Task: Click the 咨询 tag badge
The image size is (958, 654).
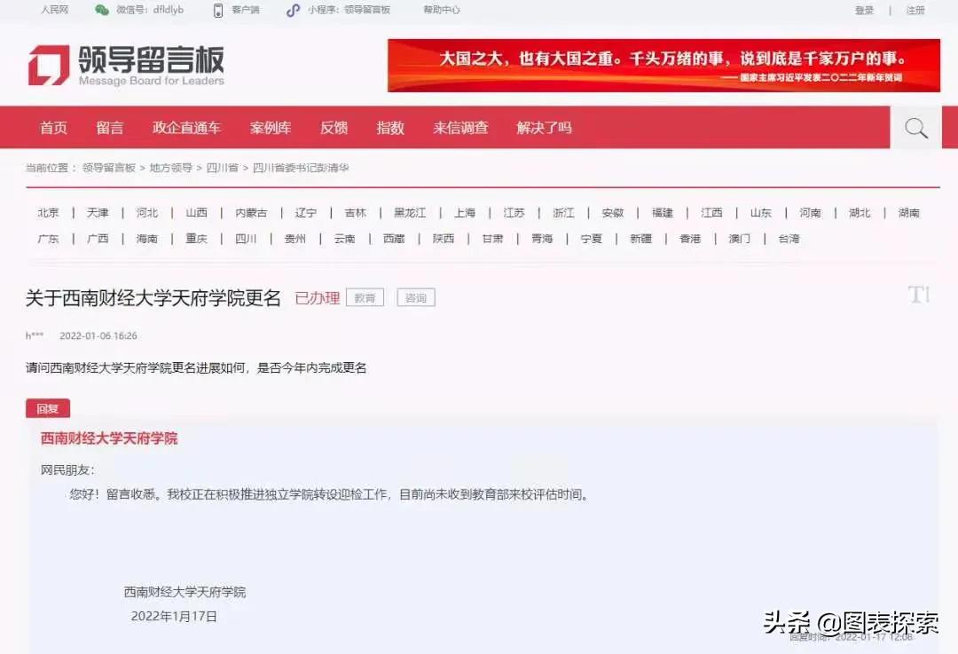Action: (415, 297)
